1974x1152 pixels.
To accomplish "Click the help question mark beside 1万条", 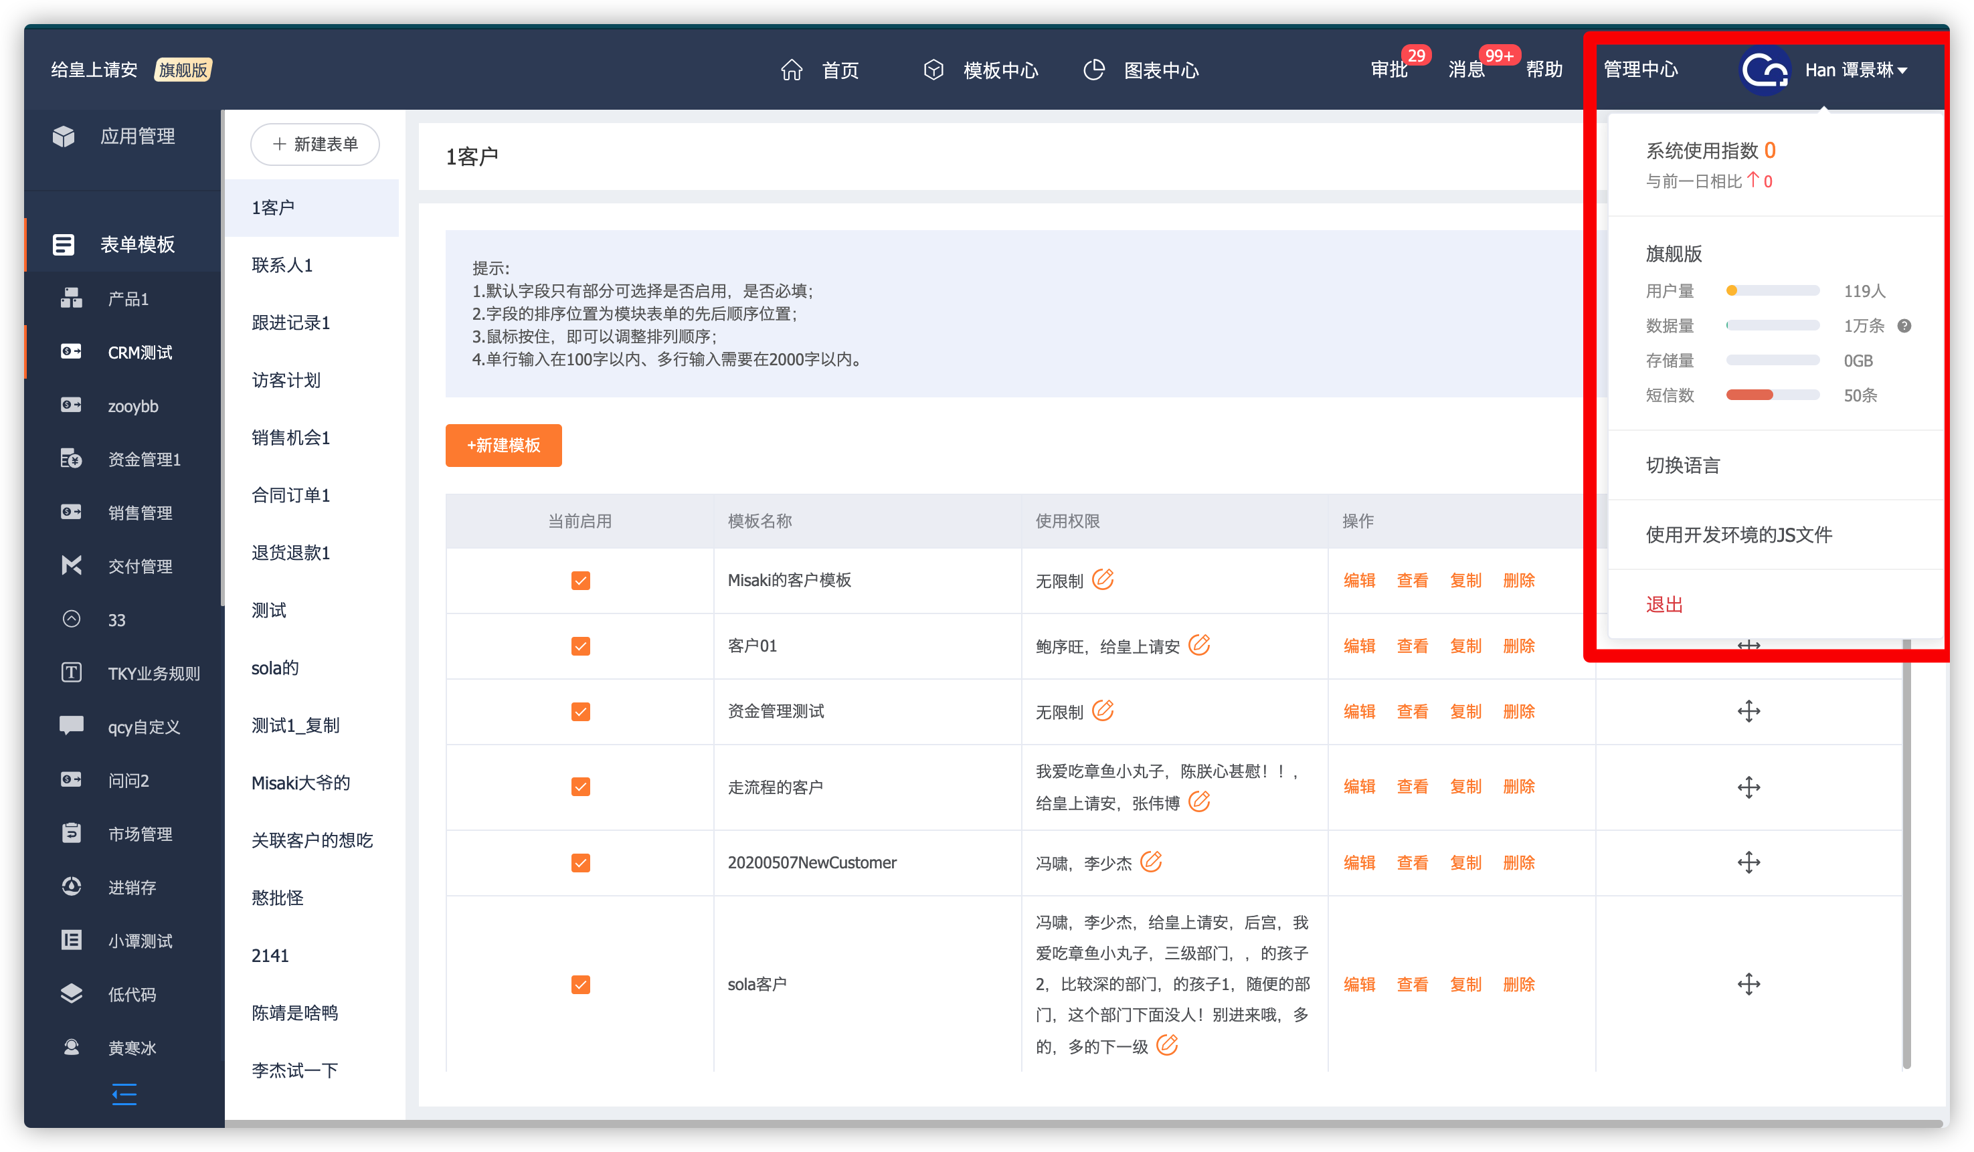I will (x=1904, y=326).
